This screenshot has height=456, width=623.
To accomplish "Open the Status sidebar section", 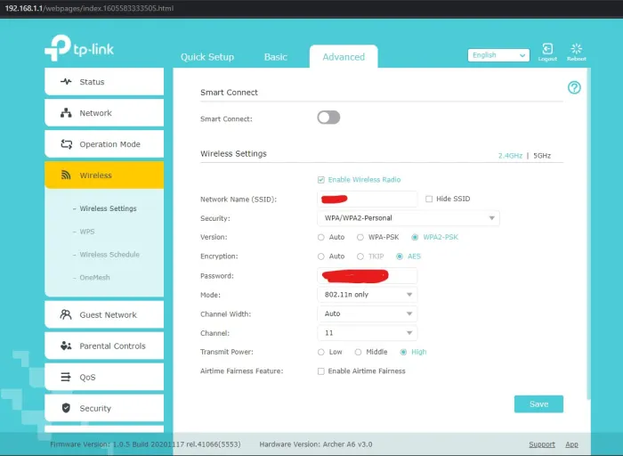I will [104, 82].
